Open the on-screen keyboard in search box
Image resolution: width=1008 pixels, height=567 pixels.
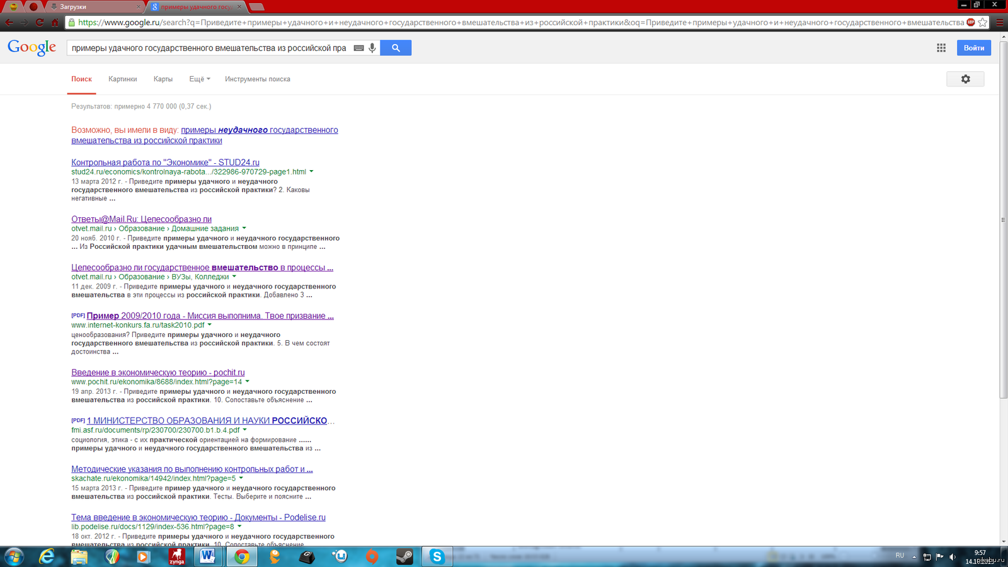click(358, 48)
